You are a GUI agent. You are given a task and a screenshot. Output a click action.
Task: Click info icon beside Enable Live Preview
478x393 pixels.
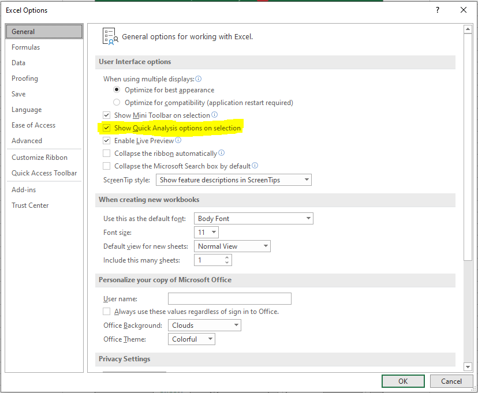tap(178, 140)
